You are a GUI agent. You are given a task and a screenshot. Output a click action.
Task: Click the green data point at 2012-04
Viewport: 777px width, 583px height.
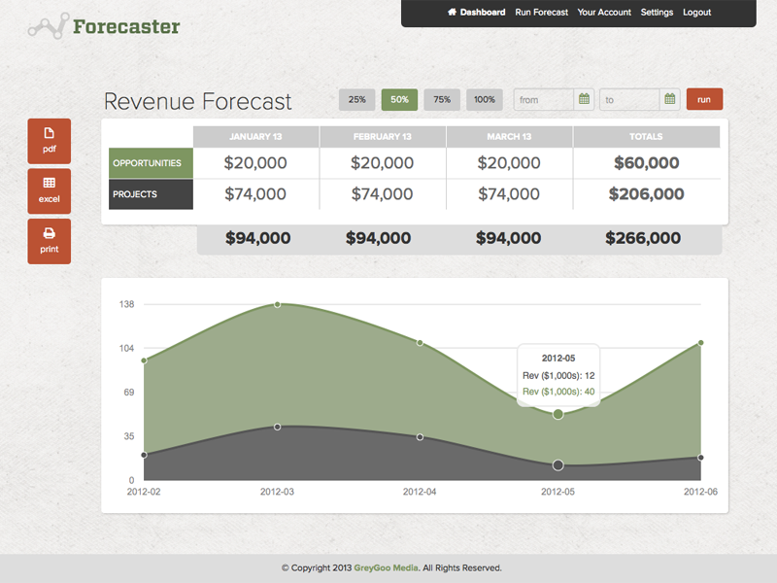(x=420, y=343)
